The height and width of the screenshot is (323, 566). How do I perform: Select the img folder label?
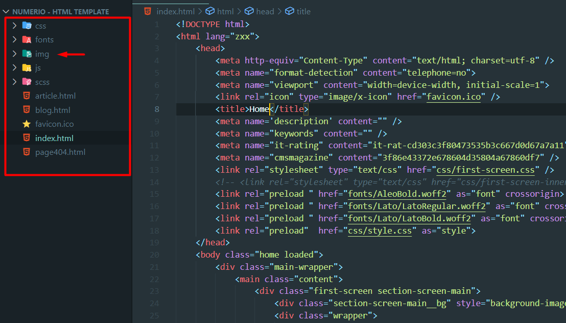tap(42, 54)
